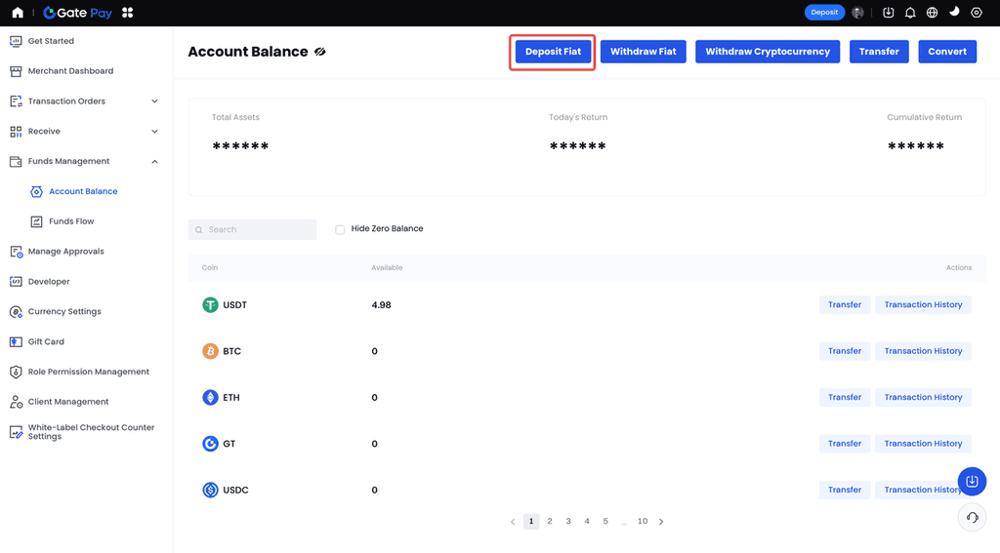Open Funds Flow in the sidebar
1000x553 pixels.
71,221
